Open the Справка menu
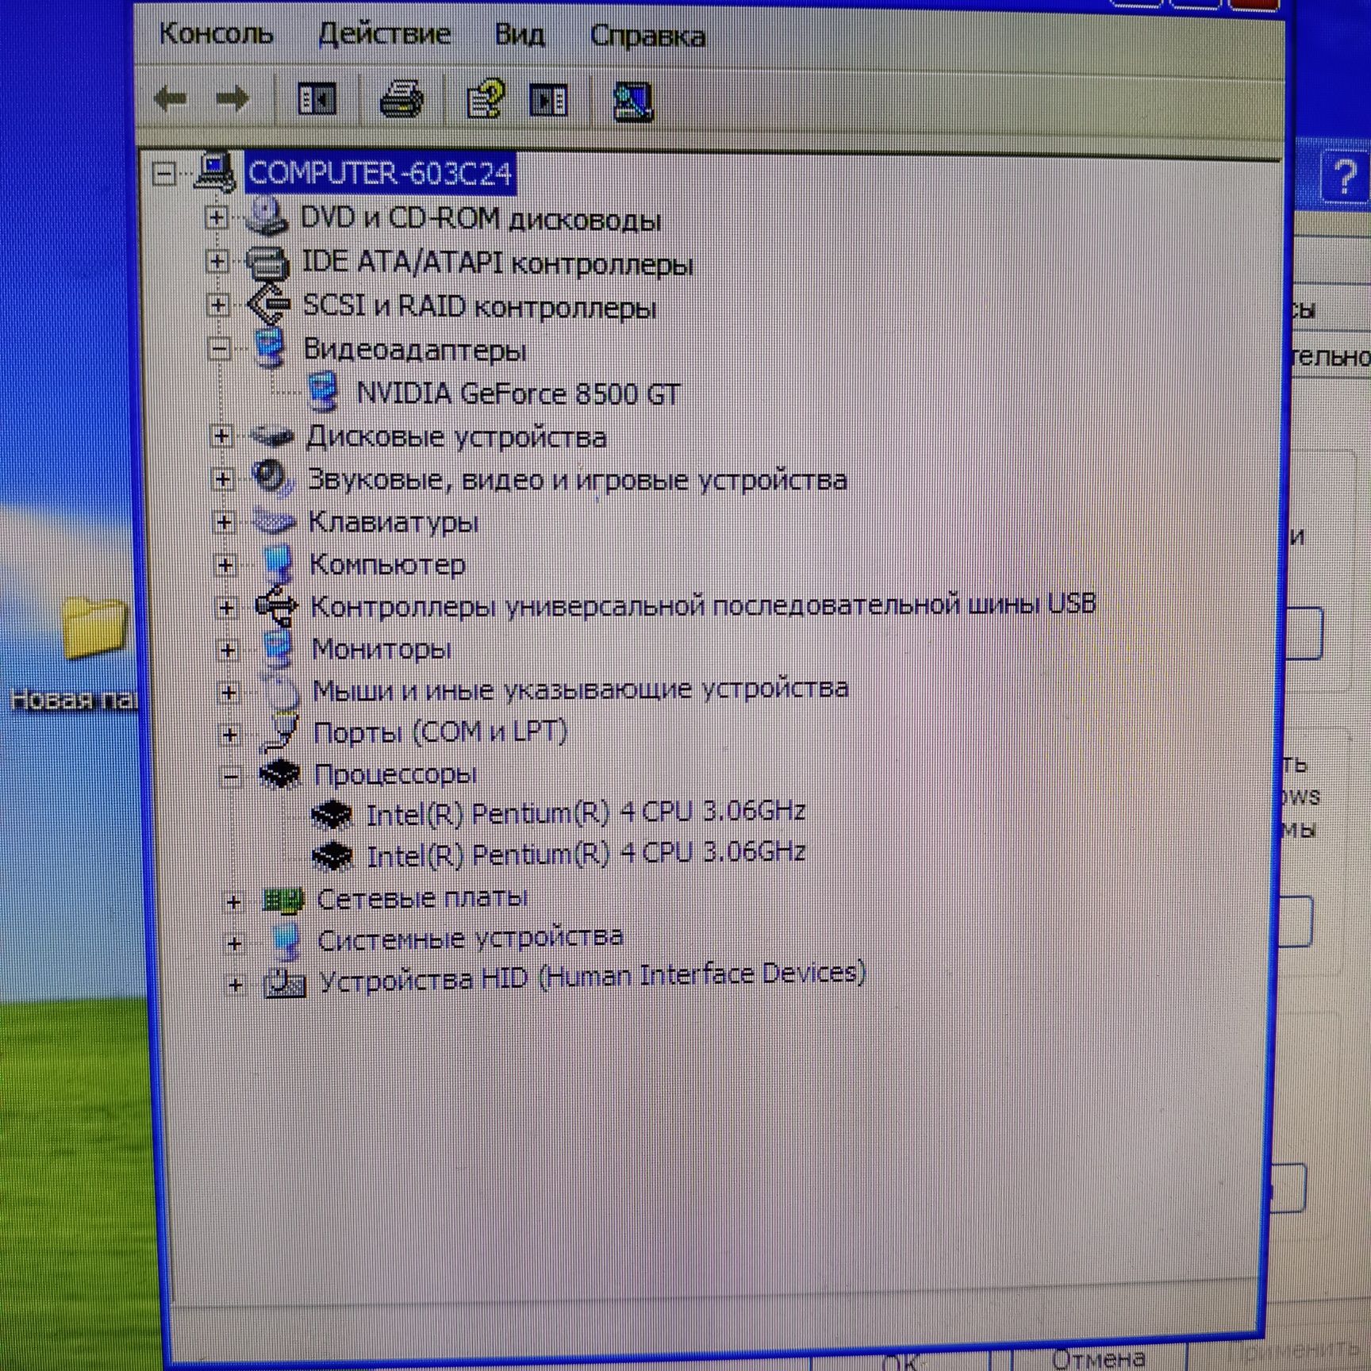Viewport: 1371px width, 1371px height. point(647,36)
